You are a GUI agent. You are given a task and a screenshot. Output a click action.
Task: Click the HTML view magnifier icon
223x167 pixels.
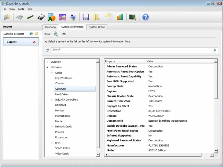(x=55, y=34)
